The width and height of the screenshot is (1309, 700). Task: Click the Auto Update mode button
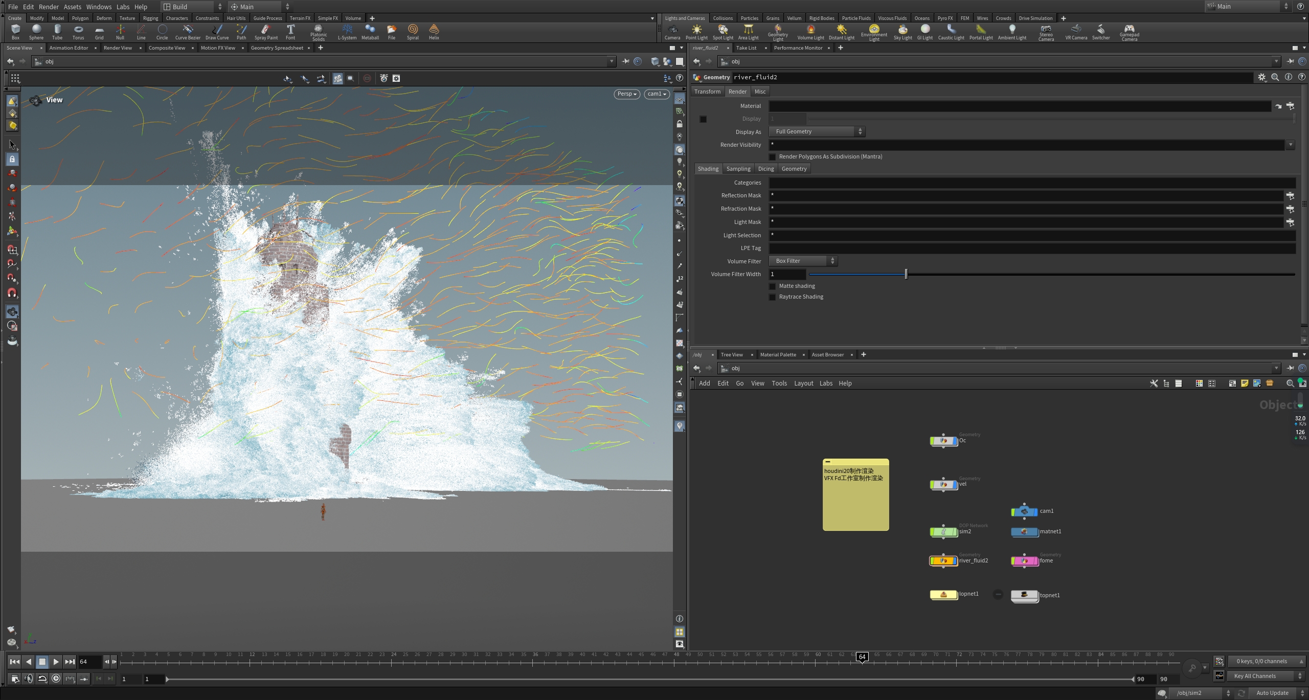[1269, 693]
